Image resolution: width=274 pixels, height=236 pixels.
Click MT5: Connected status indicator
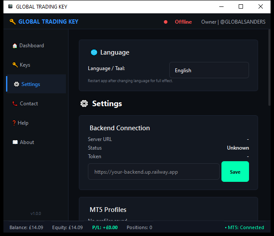click(244, 227)
